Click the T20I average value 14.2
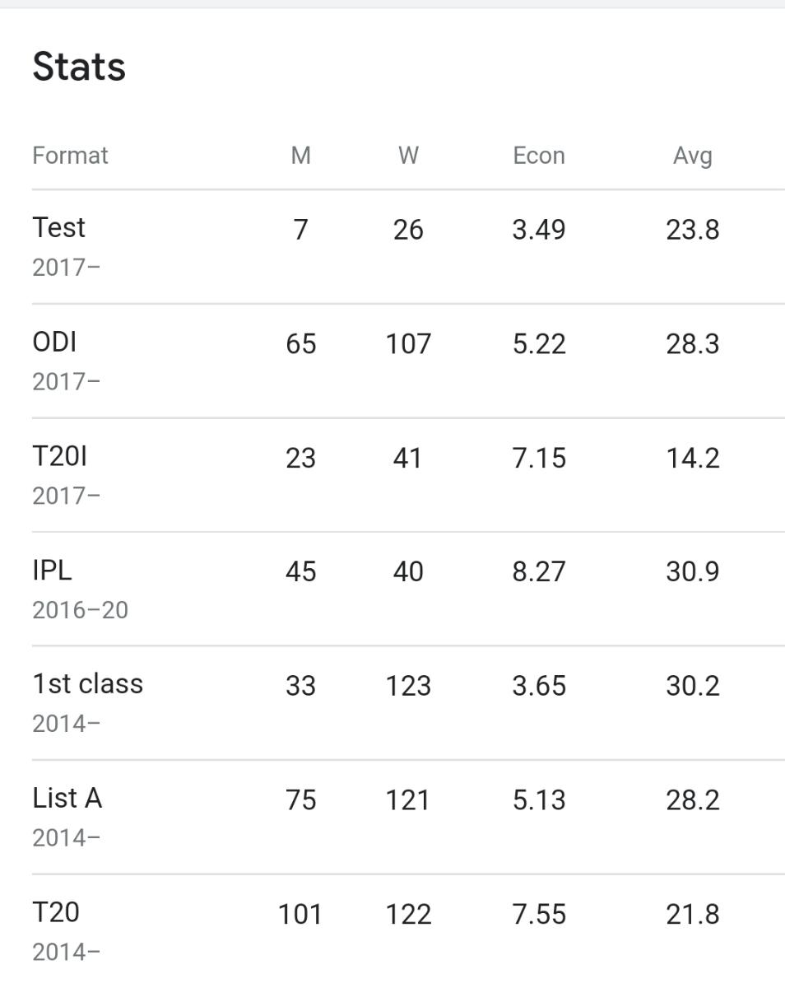Screen dimensions: 785x988 click(x=693, y=458)
